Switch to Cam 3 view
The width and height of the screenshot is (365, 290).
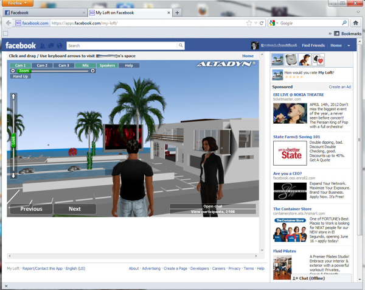click(x=63, y=66)
